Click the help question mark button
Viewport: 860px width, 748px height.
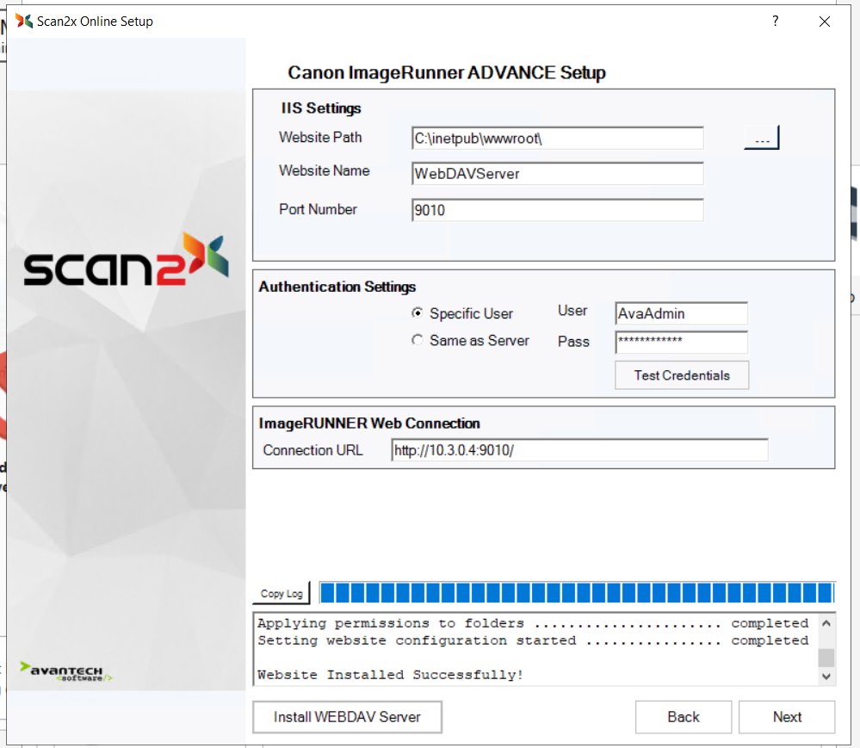(775, 22)
